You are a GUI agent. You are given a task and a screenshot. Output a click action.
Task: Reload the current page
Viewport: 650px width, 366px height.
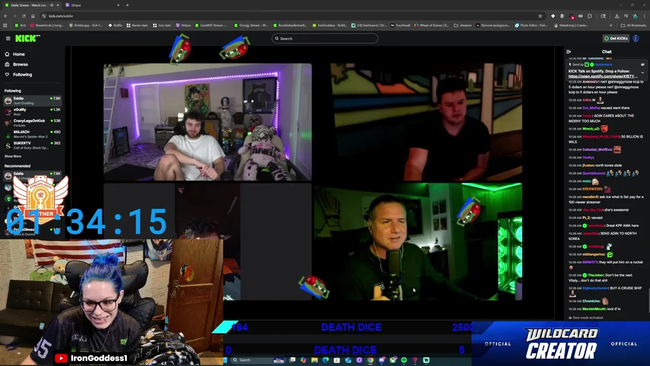point(24,16)
